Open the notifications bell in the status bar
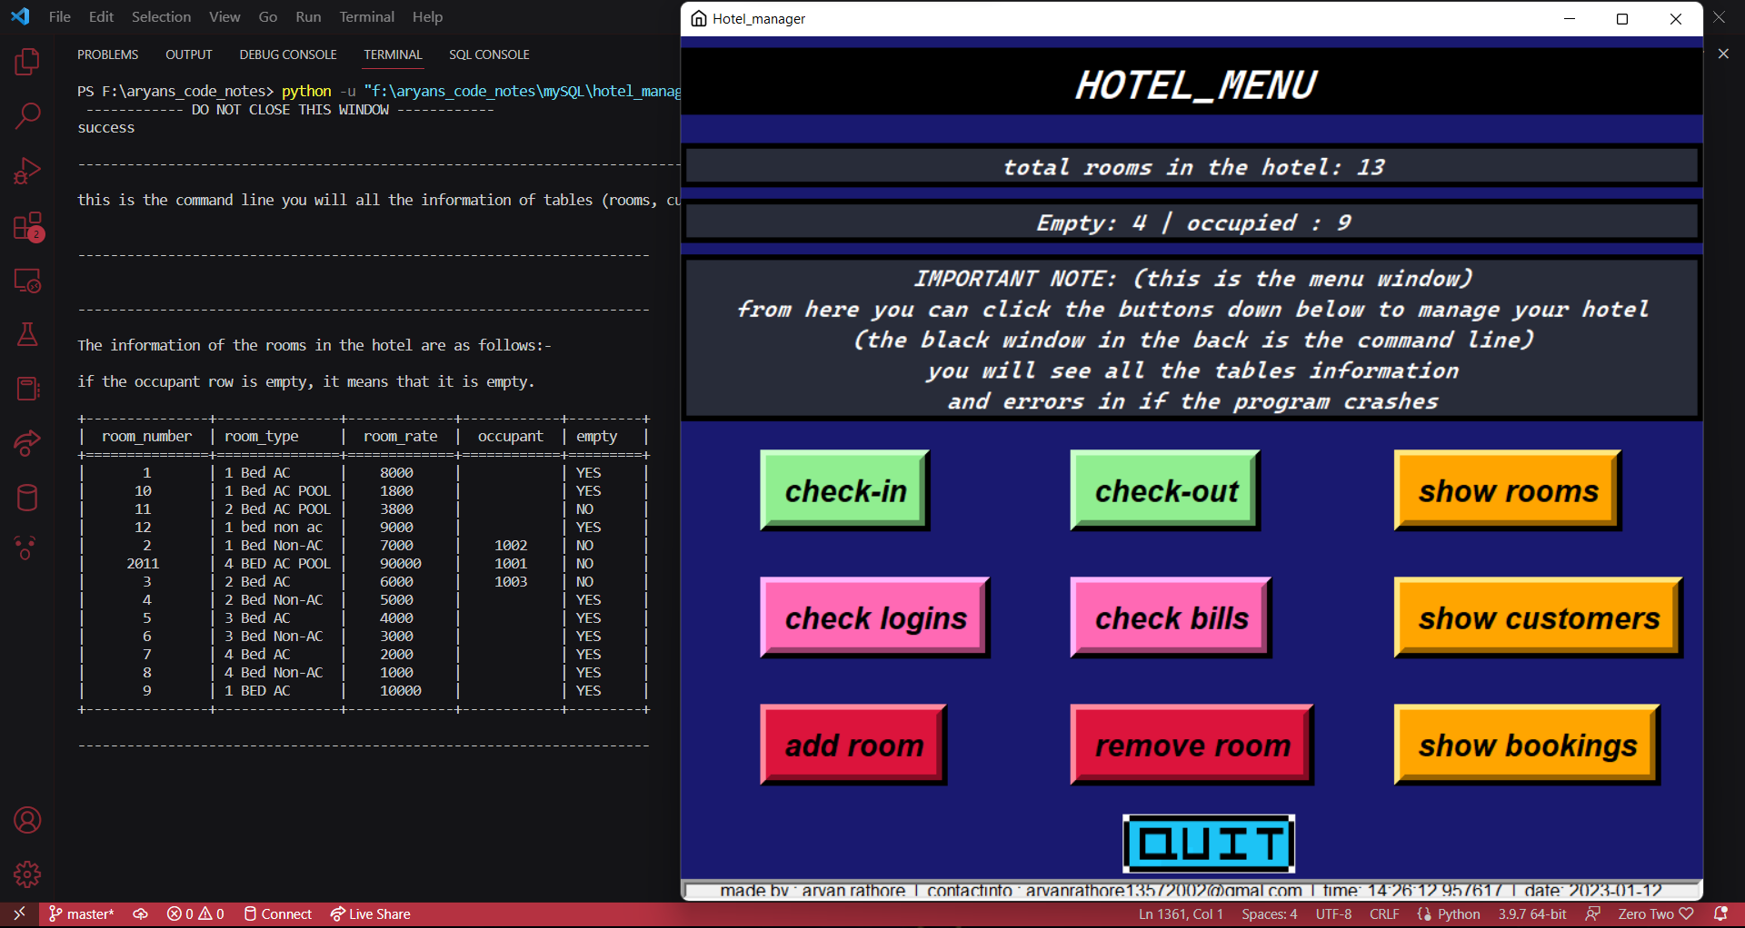Image resolution: width=1745 pixels, height=928 pixels. click(1720, 914)
